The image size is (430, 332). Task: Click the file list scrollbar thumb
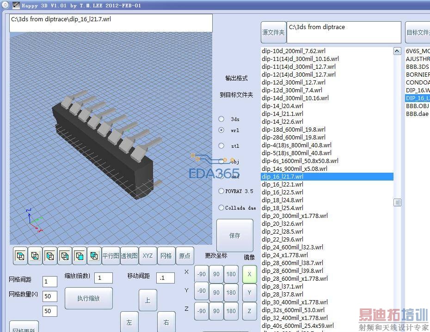point(397,202)
